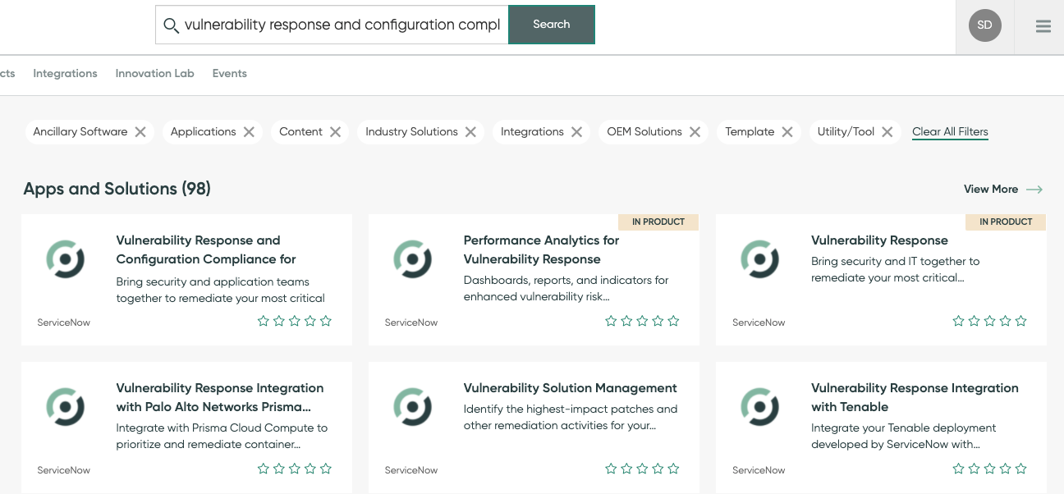Open Vulnerability Response Integration with Palo Alto title
Viewport: 1064px width, 494px height.
point(220,397)
